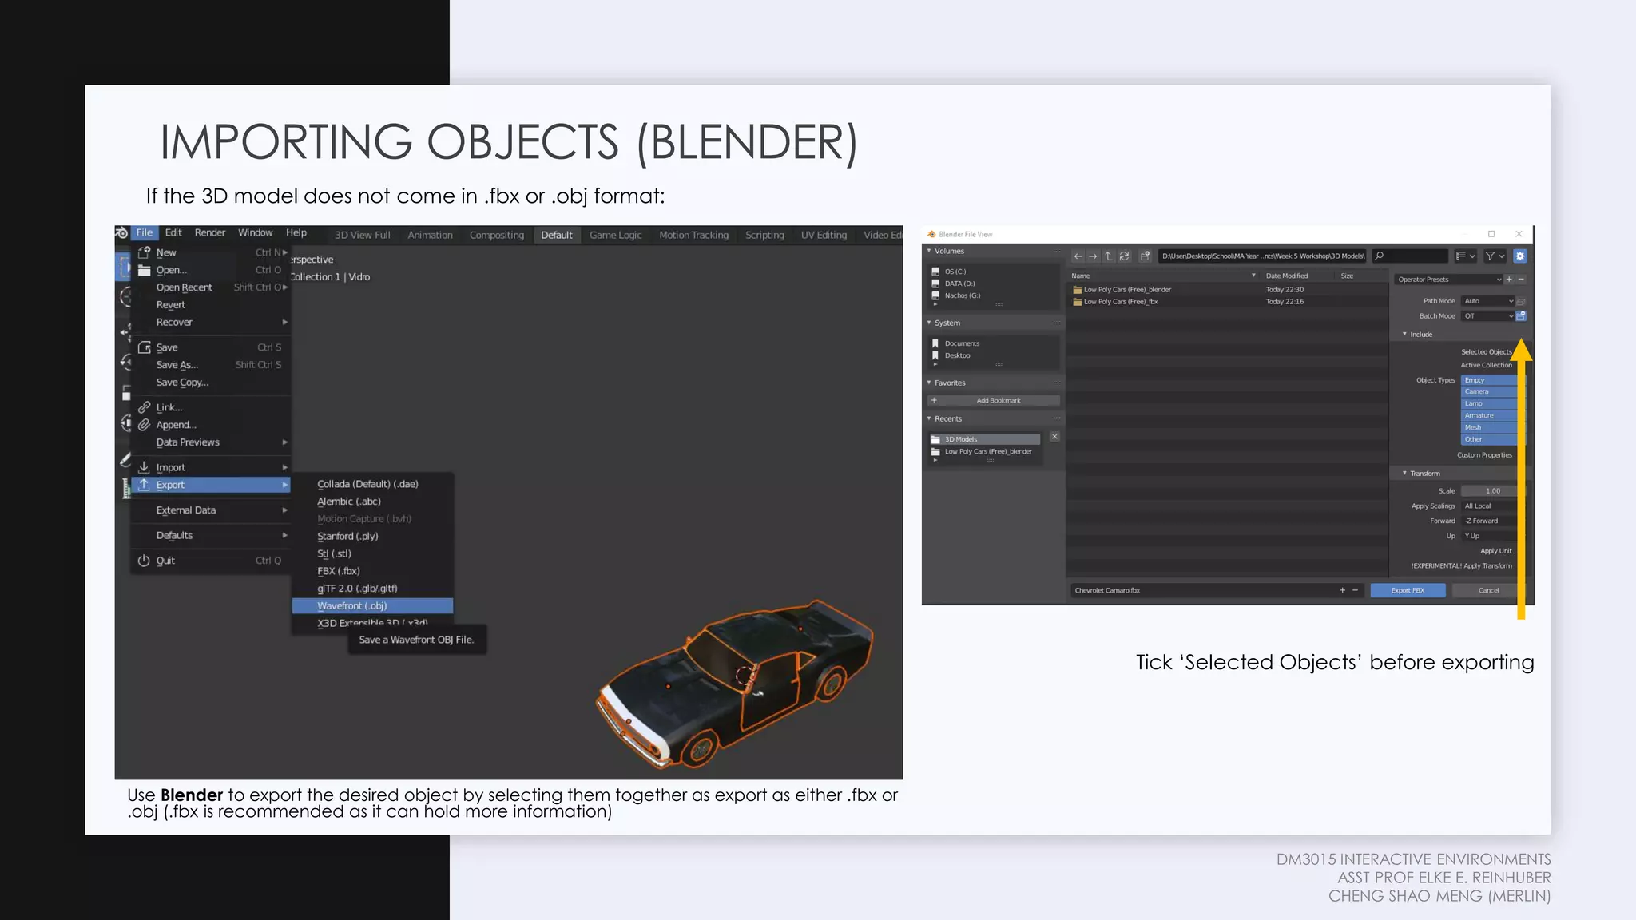The height and width of the screenshot is (920, 1636).
Task: Remove 3D Models from recents with X
Action: [x=1054, y=437]
